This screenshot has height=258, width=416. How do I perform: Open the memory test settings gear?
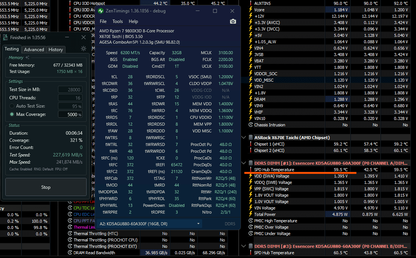(83, 49)
